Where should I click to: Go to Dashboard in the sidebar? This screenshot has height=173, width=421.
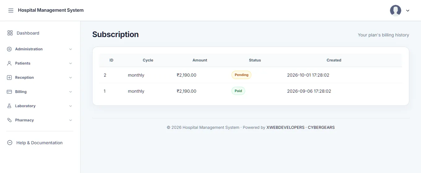pos(28,33)
